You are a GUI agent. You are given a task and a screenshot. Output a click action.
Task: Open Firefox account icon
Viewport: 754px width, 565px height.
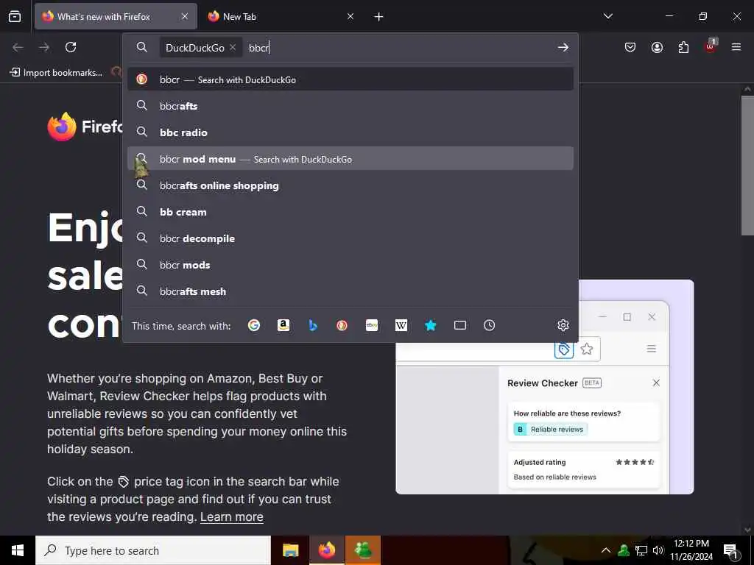657,47
